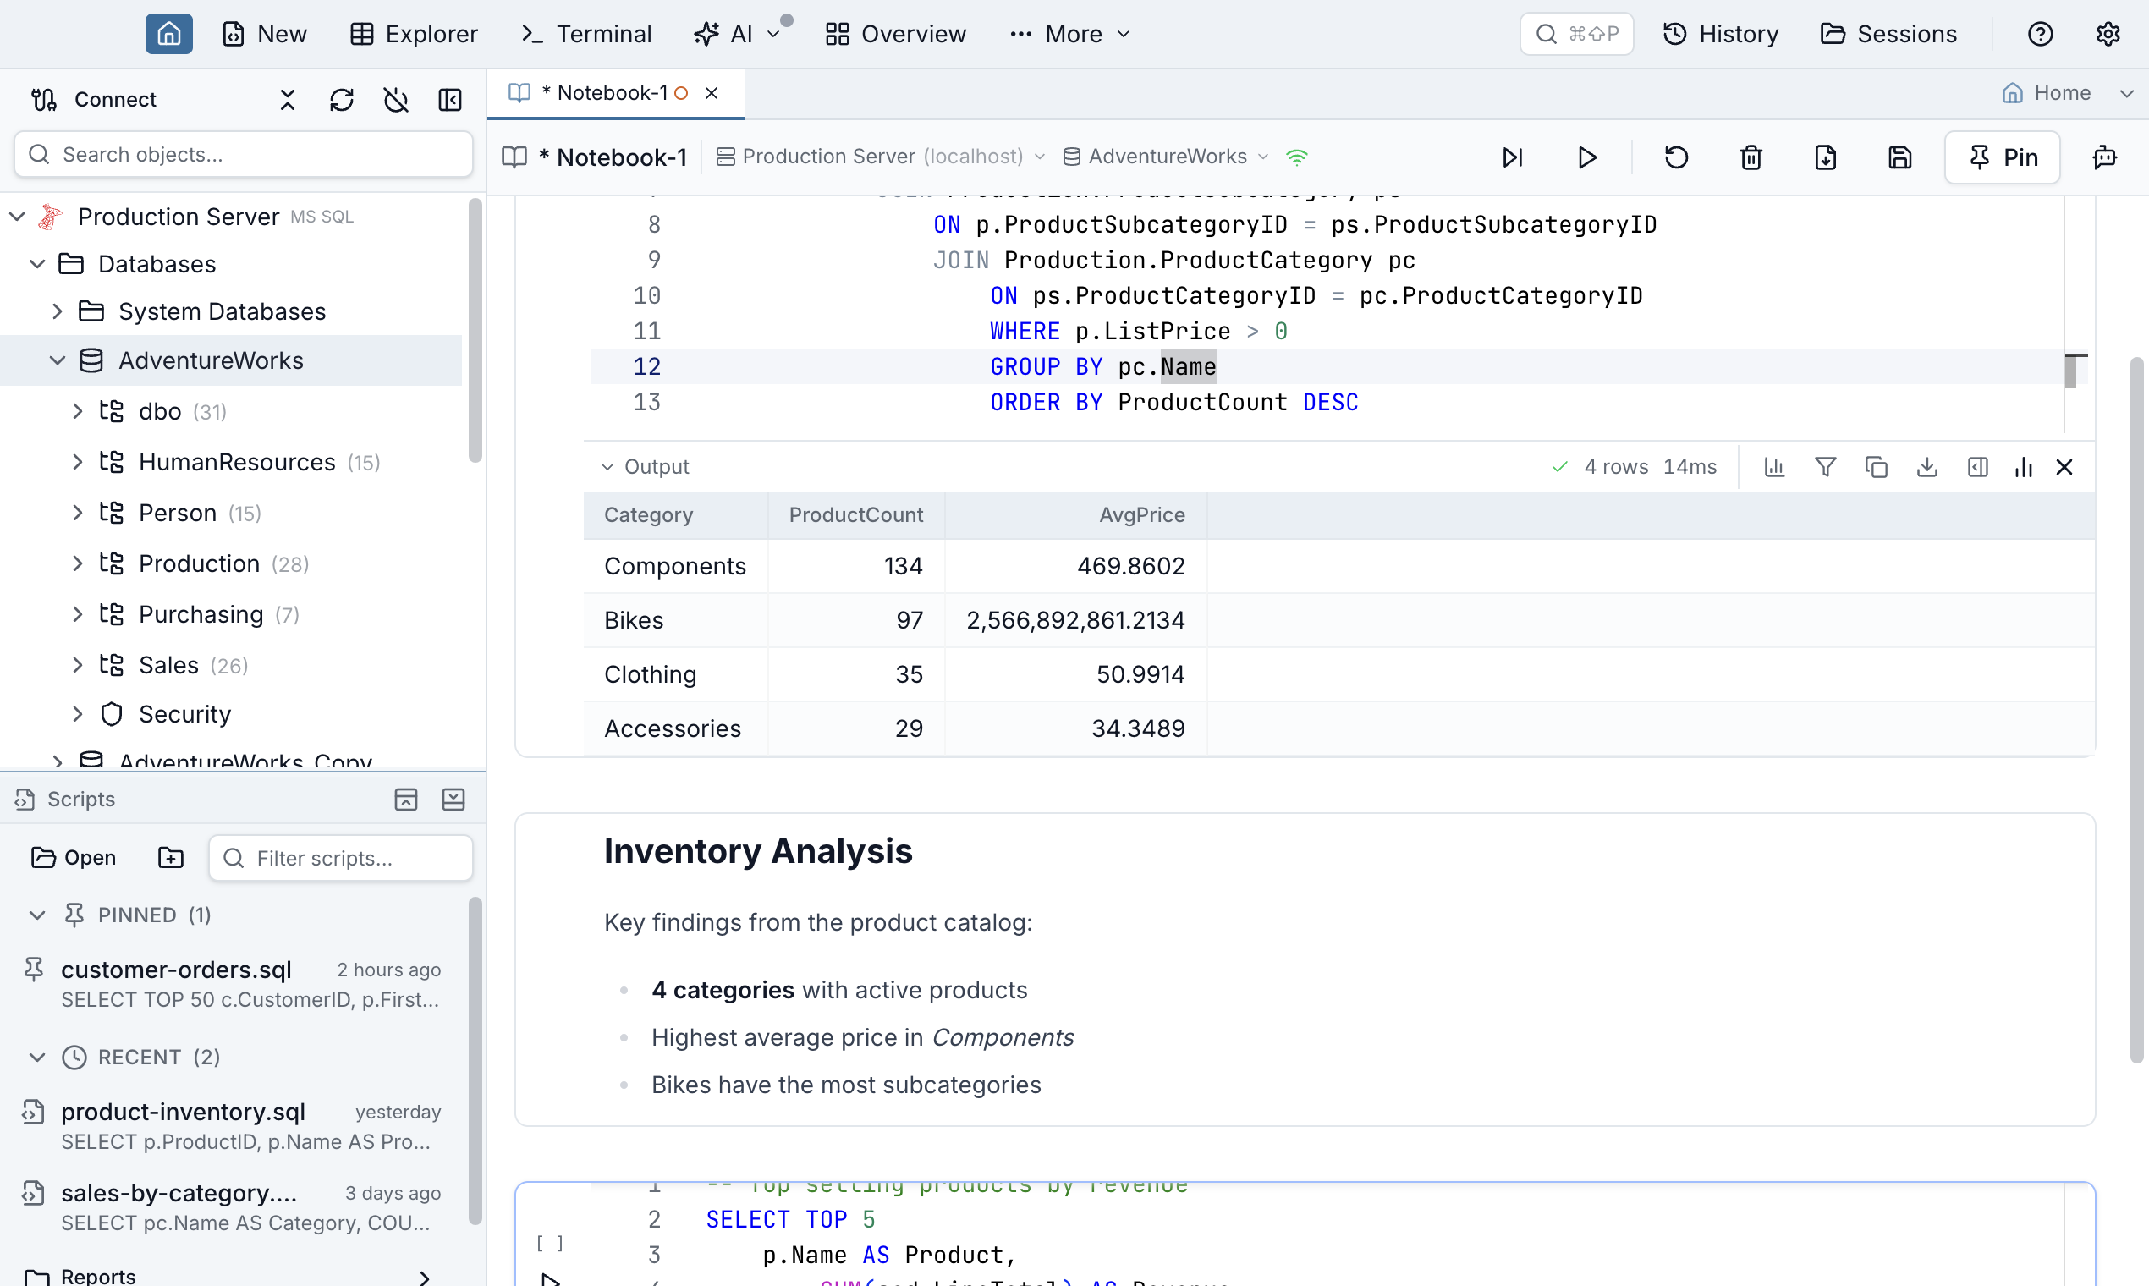The height and width of the screenshot is (1286, 2149).
Task: Copy the output results
Action: tap(1876, 467)
